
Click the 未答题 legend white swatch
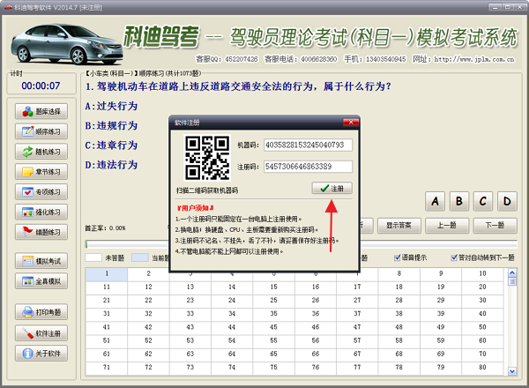pos(93,257)
